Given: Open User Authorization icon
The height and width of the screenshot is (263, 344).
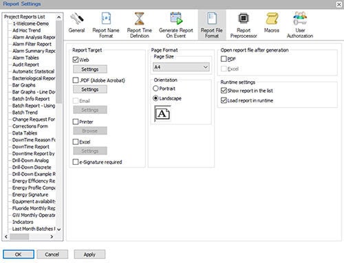Looking at the screenshot, I should 300,19.
